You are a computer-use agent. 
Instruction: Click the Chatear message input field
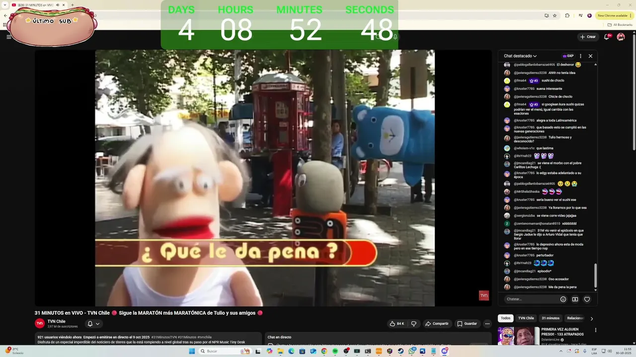tap(531, 299)
